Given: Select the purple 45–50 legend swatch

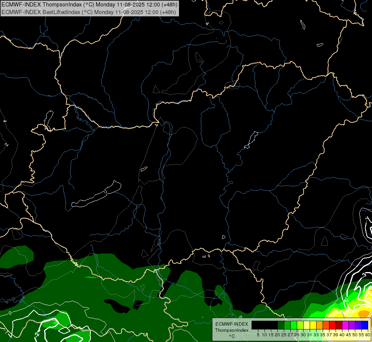Looking at the screenshot, I should click(352, 325).
